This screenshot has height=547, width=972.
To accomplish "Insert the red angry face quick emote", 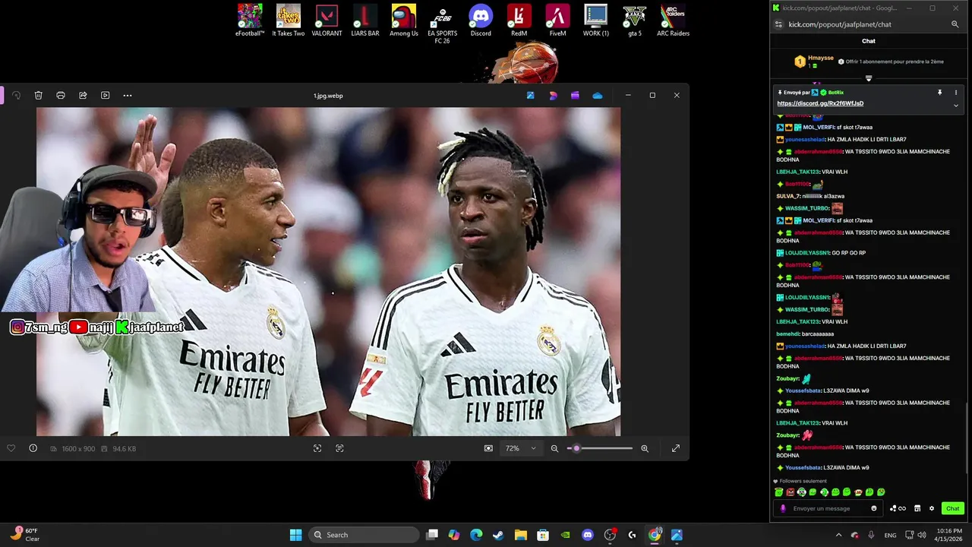I will coord(791,492).
